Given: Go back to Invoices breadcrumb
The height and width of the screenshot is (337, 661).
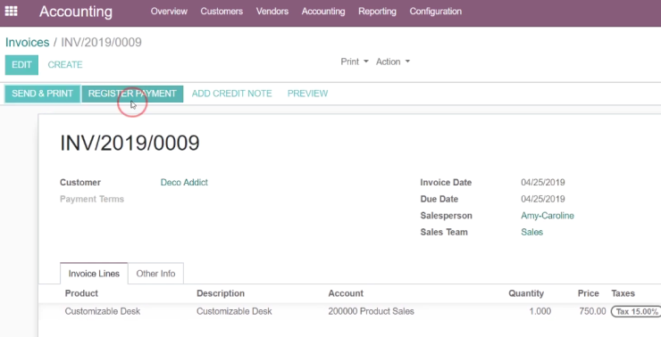Looking at the screenshot, I should [x=28, y=42].
